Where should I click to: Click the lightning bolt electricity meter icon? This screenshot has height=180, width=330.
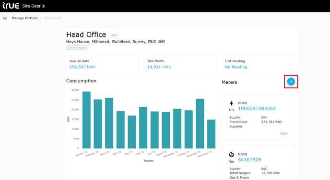[x=231, y=103]
